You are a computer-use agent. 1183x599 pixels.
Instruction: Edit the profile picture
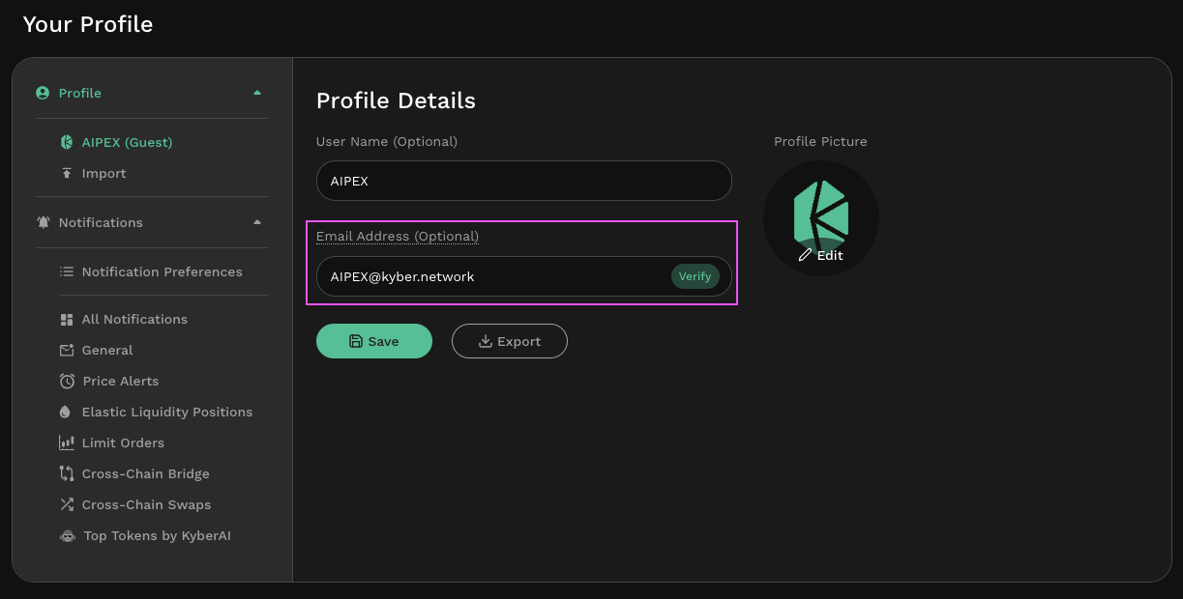[821, 256]
